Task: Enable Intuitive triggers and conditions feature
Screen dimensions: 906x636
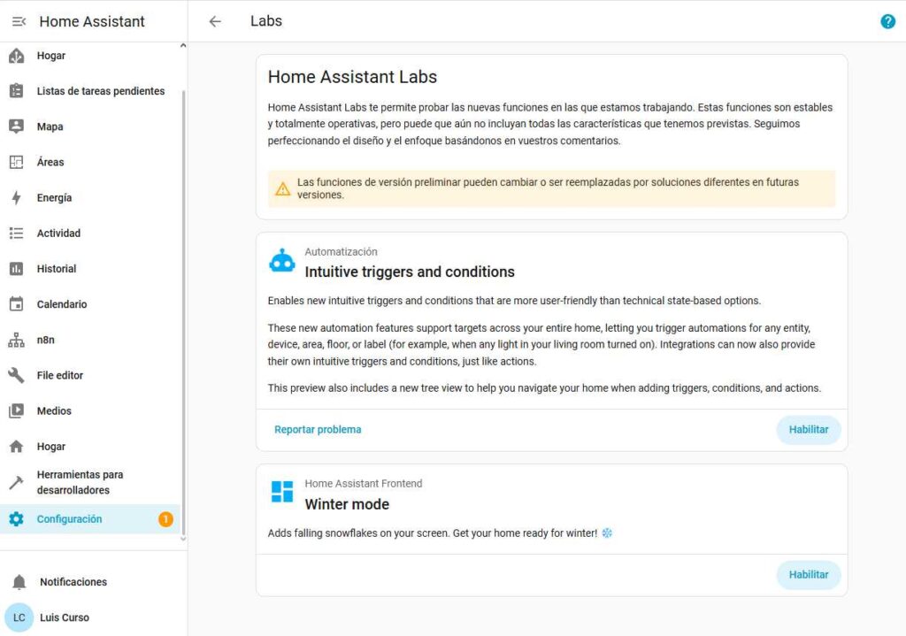Action: (x=808, y=430)
